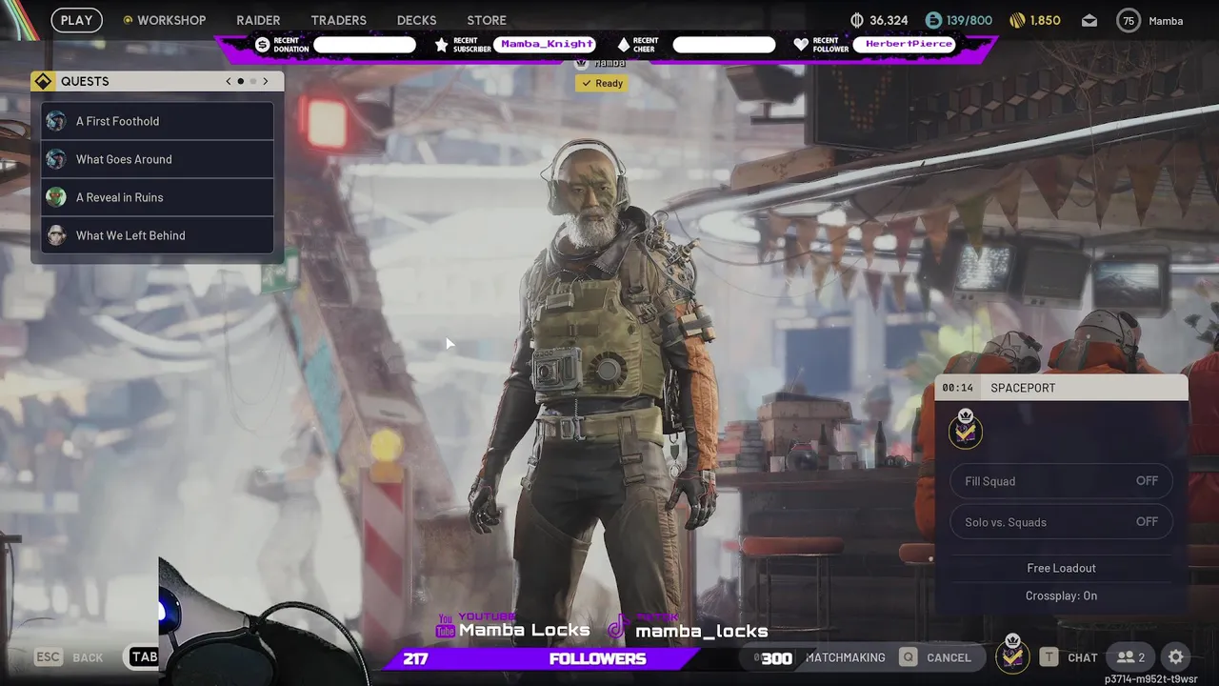
Task: Cancel matchmaking with the CANCEL button
Action: [x=936, y=657]
